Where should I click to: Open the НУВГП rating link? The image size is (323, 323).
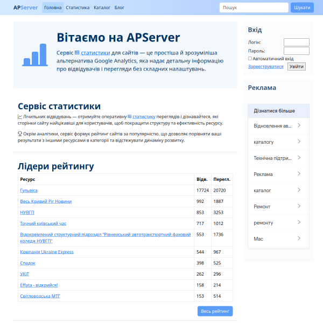pyautogui.click(x=27, y=213)
